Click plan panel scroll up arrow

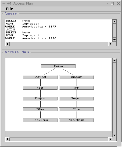tap(114, 60)
